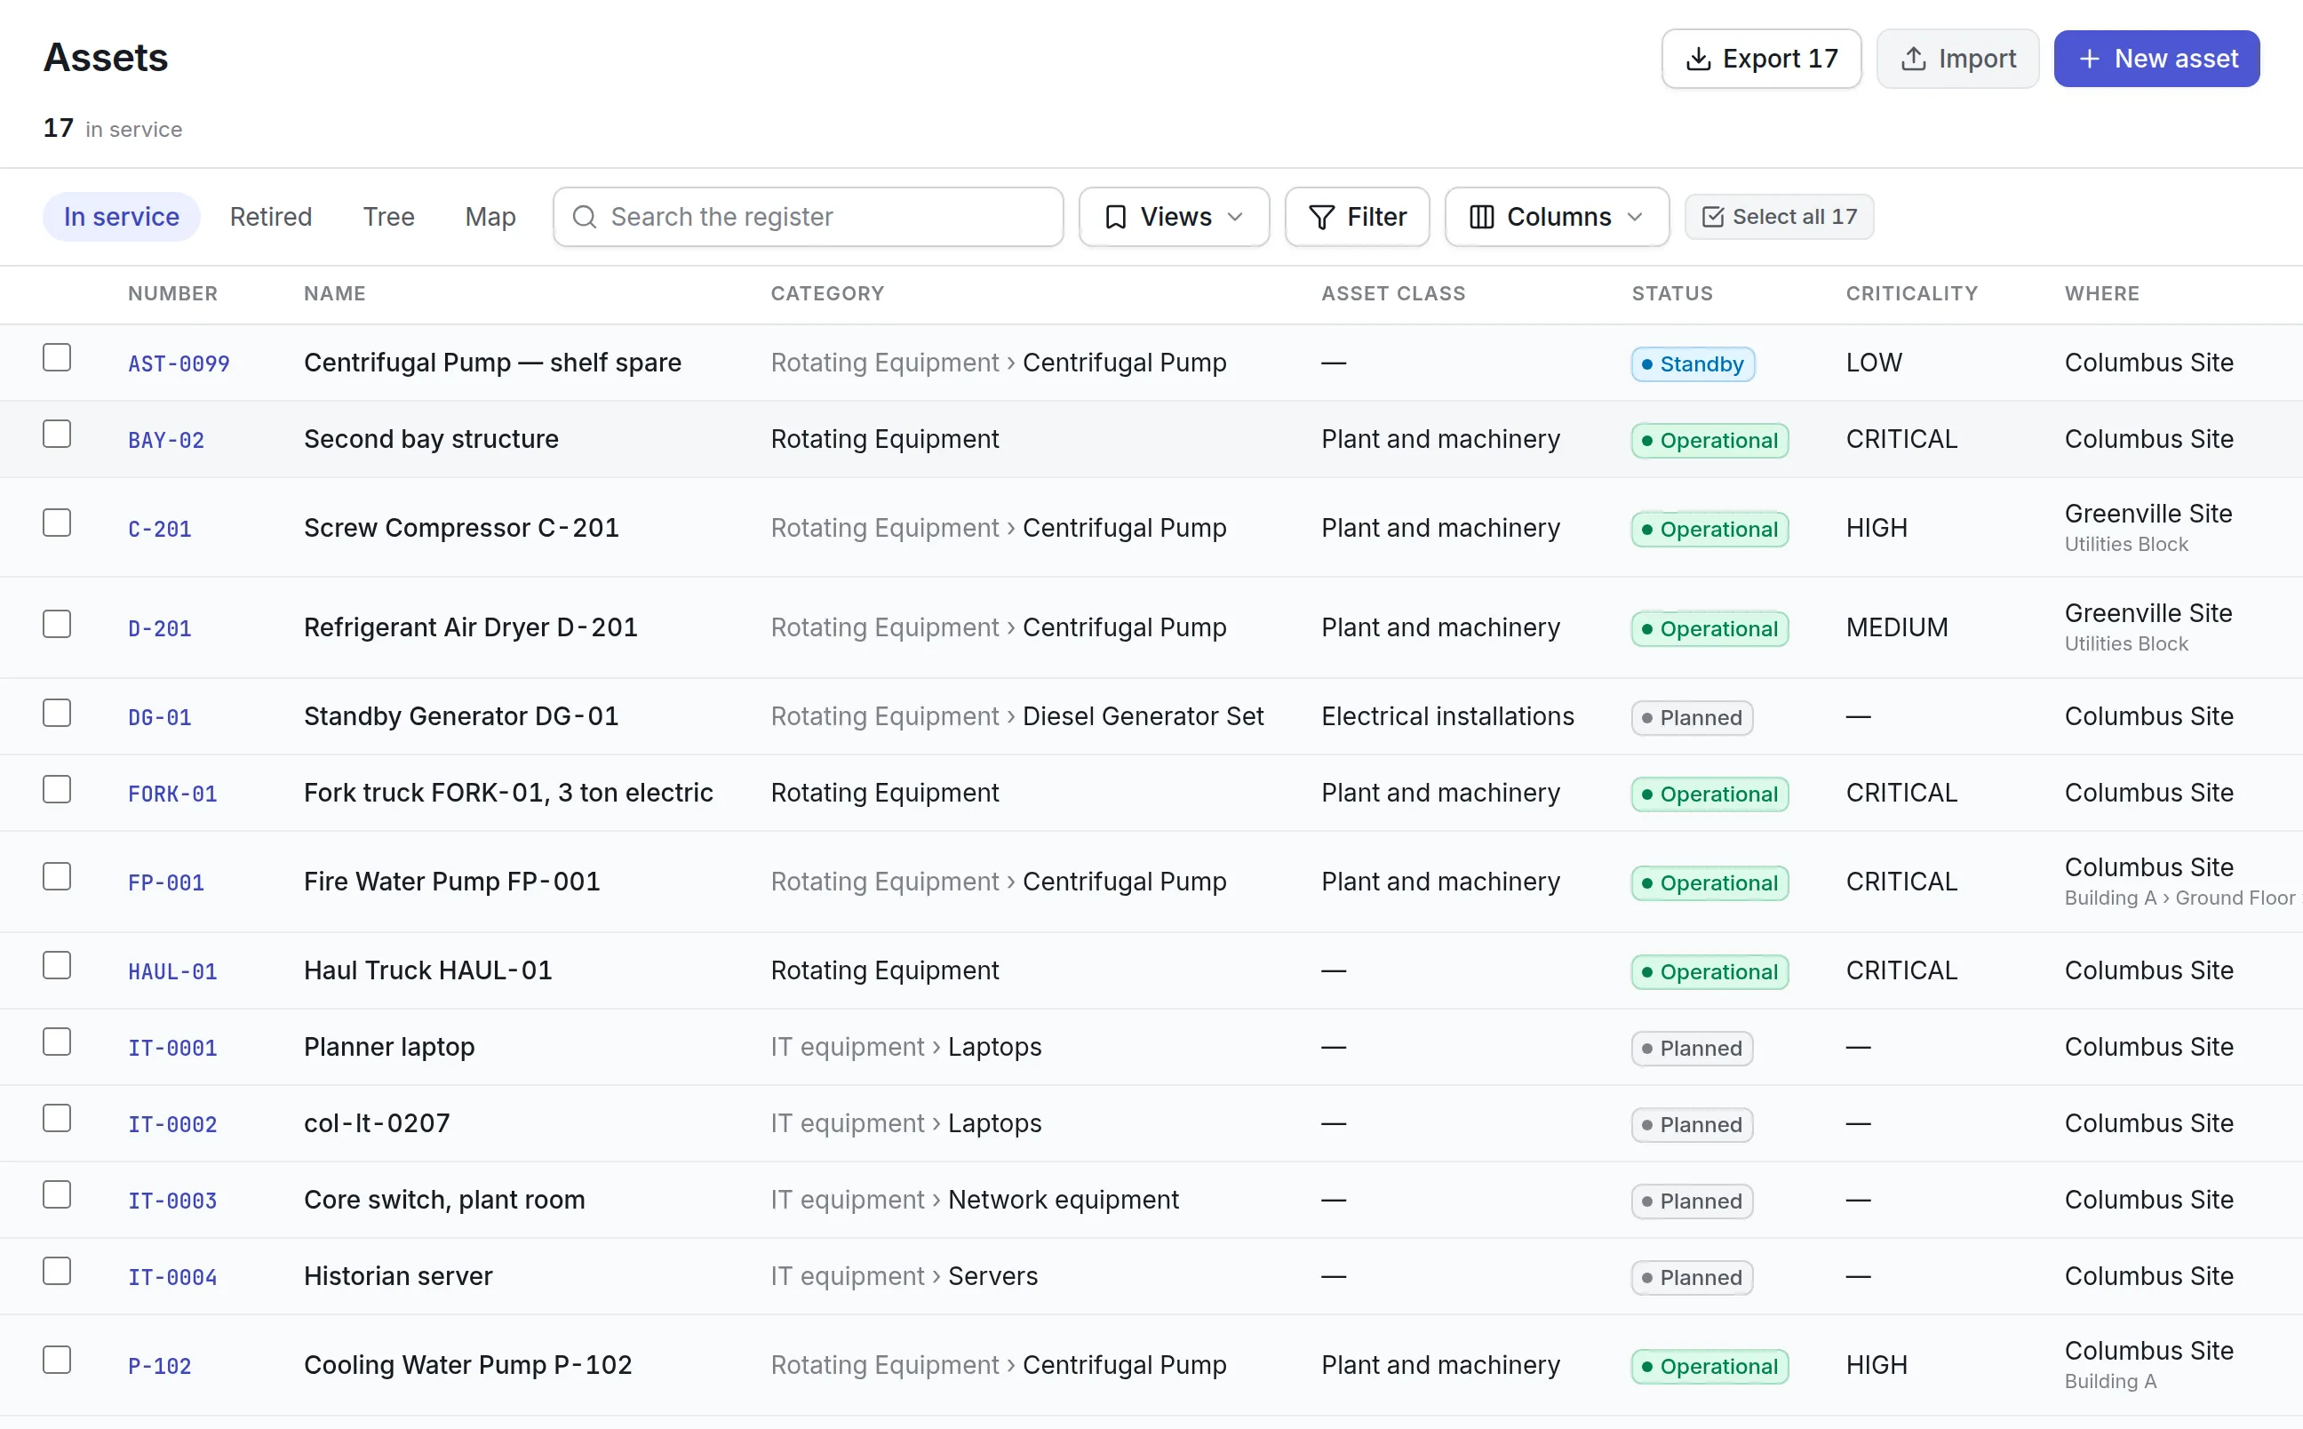
Task: Tick the checkbox for BAY-02
Action: click(x=57, y=434)
